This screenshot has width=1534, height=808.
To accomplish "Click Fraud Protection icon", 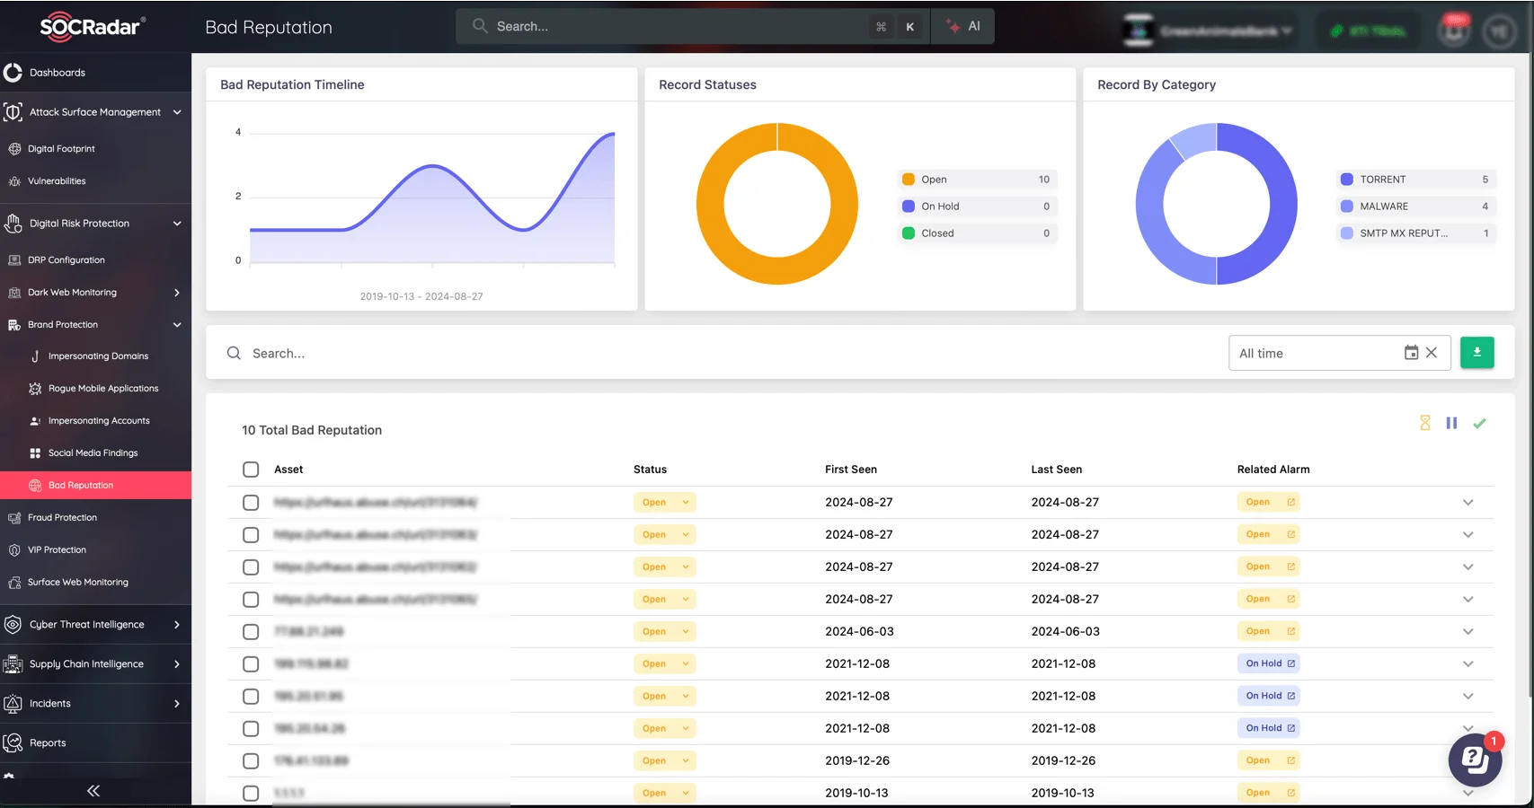I will tap(14, 518).
